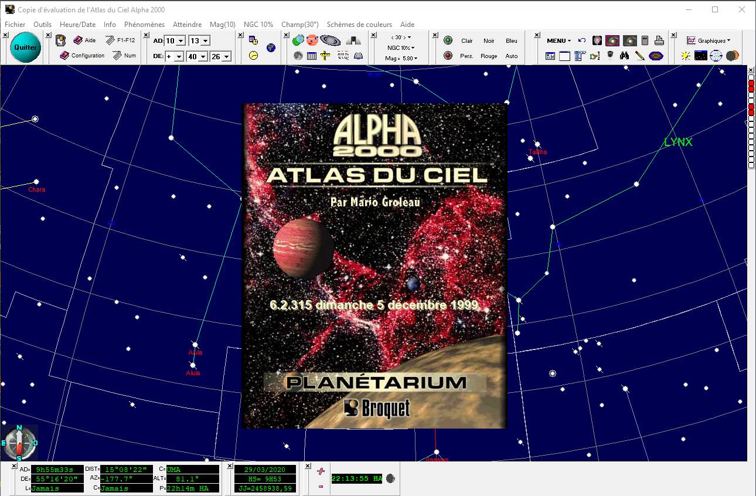This screenshot has width=756, height=496.
Task: Select the Bleu color scheme
Action: [512, 41]
